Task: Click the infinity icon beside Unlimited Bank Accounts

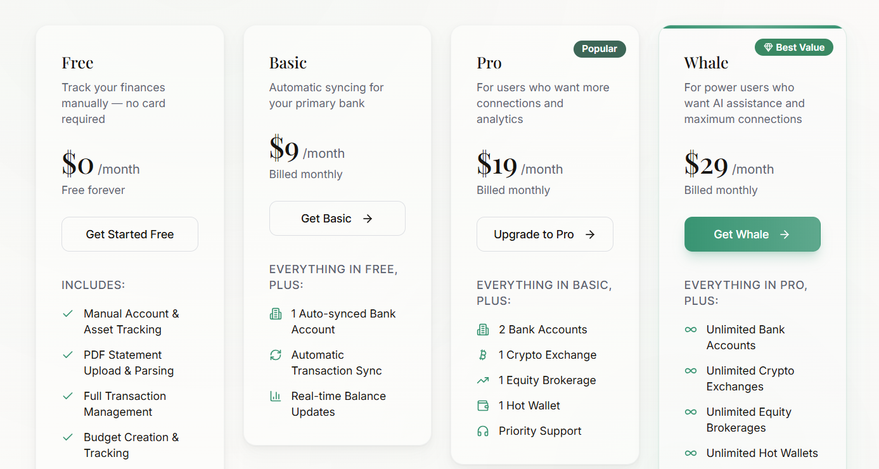Action: [x=691, y=330]
